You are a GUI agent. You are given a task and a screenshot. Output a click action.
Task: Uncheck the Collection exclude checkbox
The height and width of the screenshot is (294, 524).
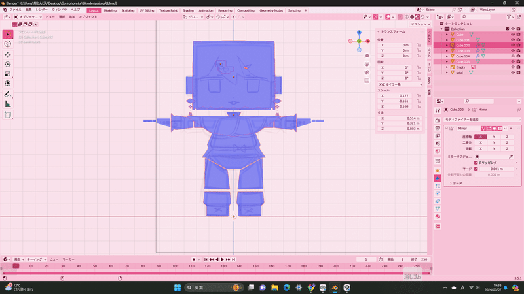507,29
